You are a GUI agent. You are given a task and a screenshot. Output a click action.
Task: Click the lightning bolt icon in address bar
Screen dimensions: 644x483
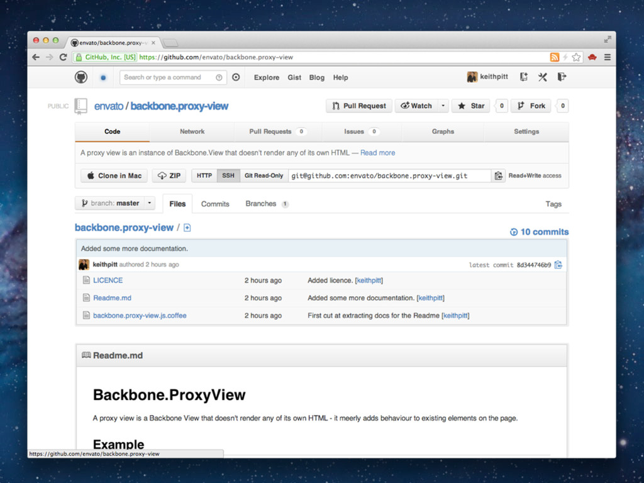(x=565, y=57)
